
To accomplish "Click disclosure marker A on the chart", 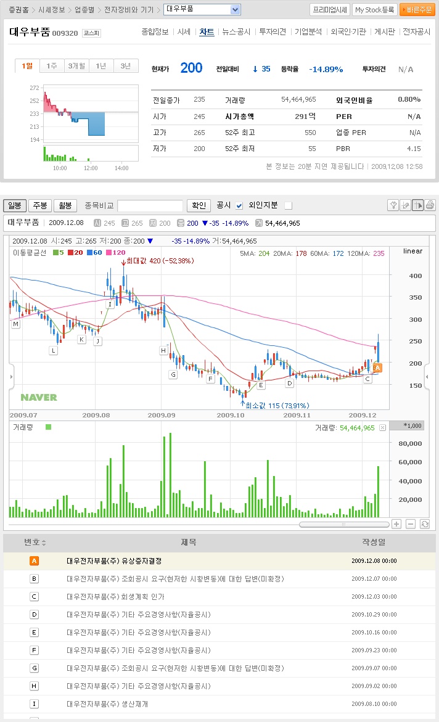I will coord(377,367).
